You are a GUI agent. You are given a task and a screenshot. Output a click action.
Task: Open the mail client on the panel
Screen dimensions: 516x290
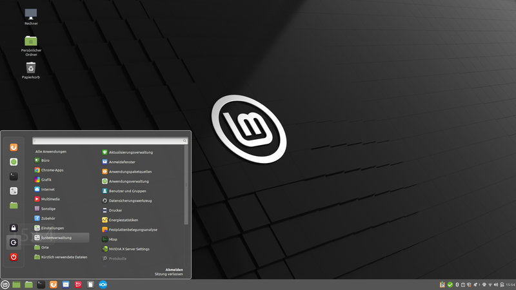click(66, 285)
